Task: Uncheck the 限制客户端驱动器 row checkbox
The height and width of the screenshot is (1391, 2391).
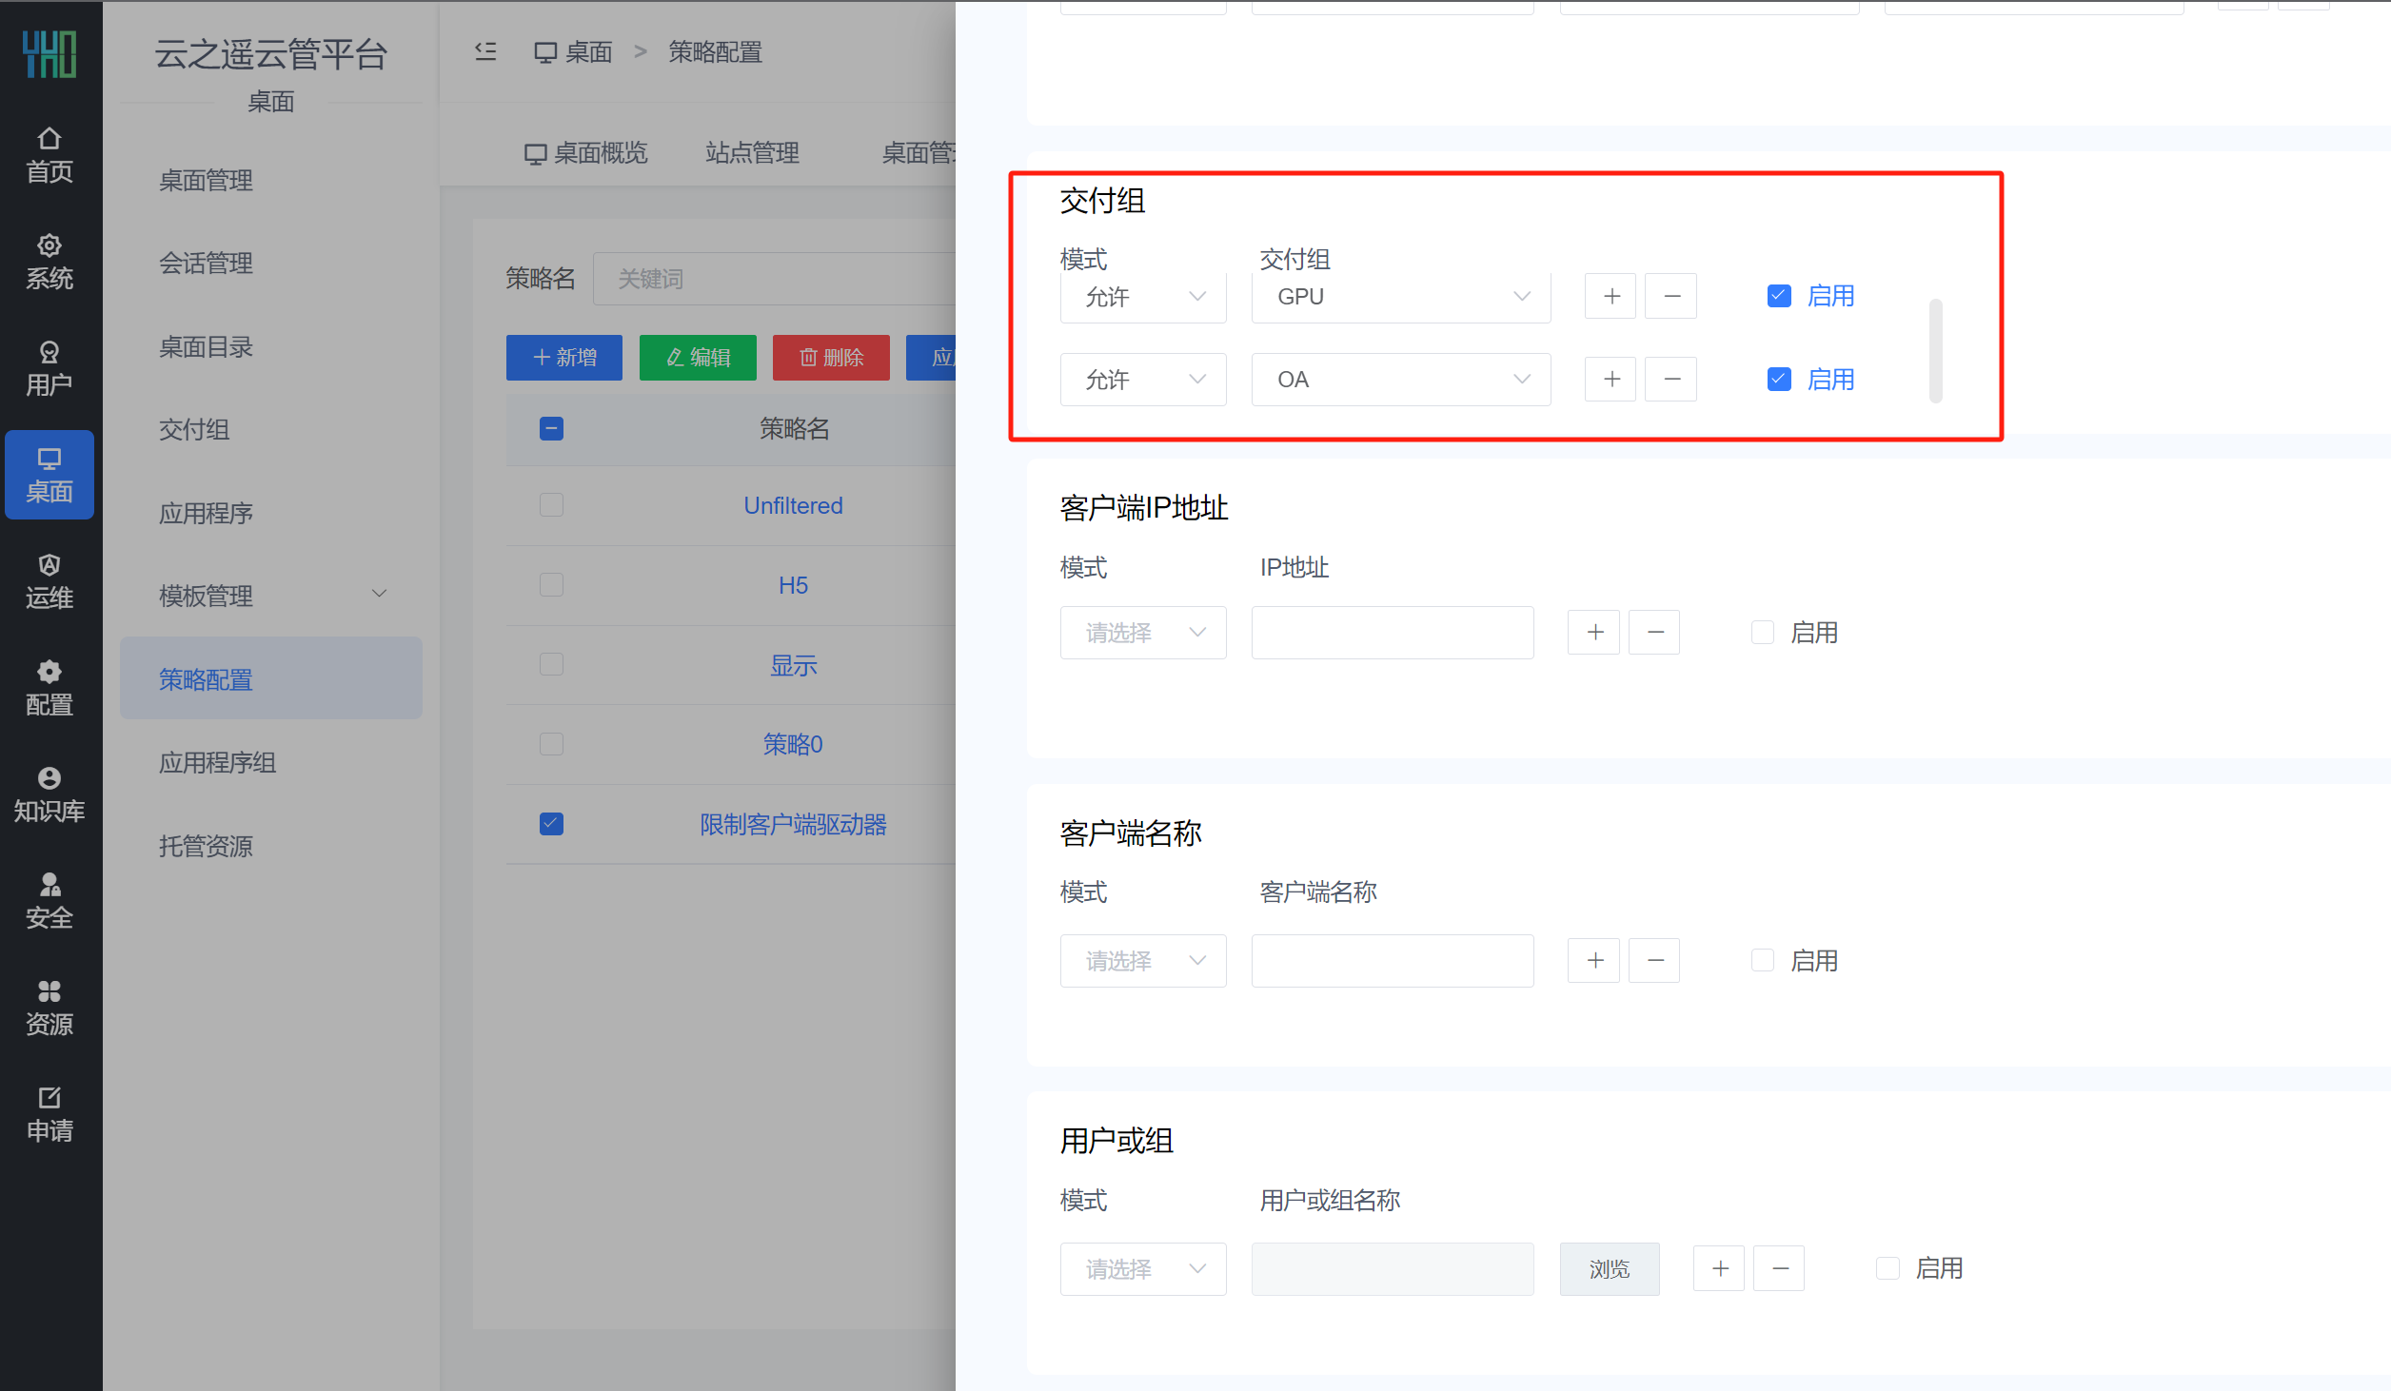Action: 551,824
